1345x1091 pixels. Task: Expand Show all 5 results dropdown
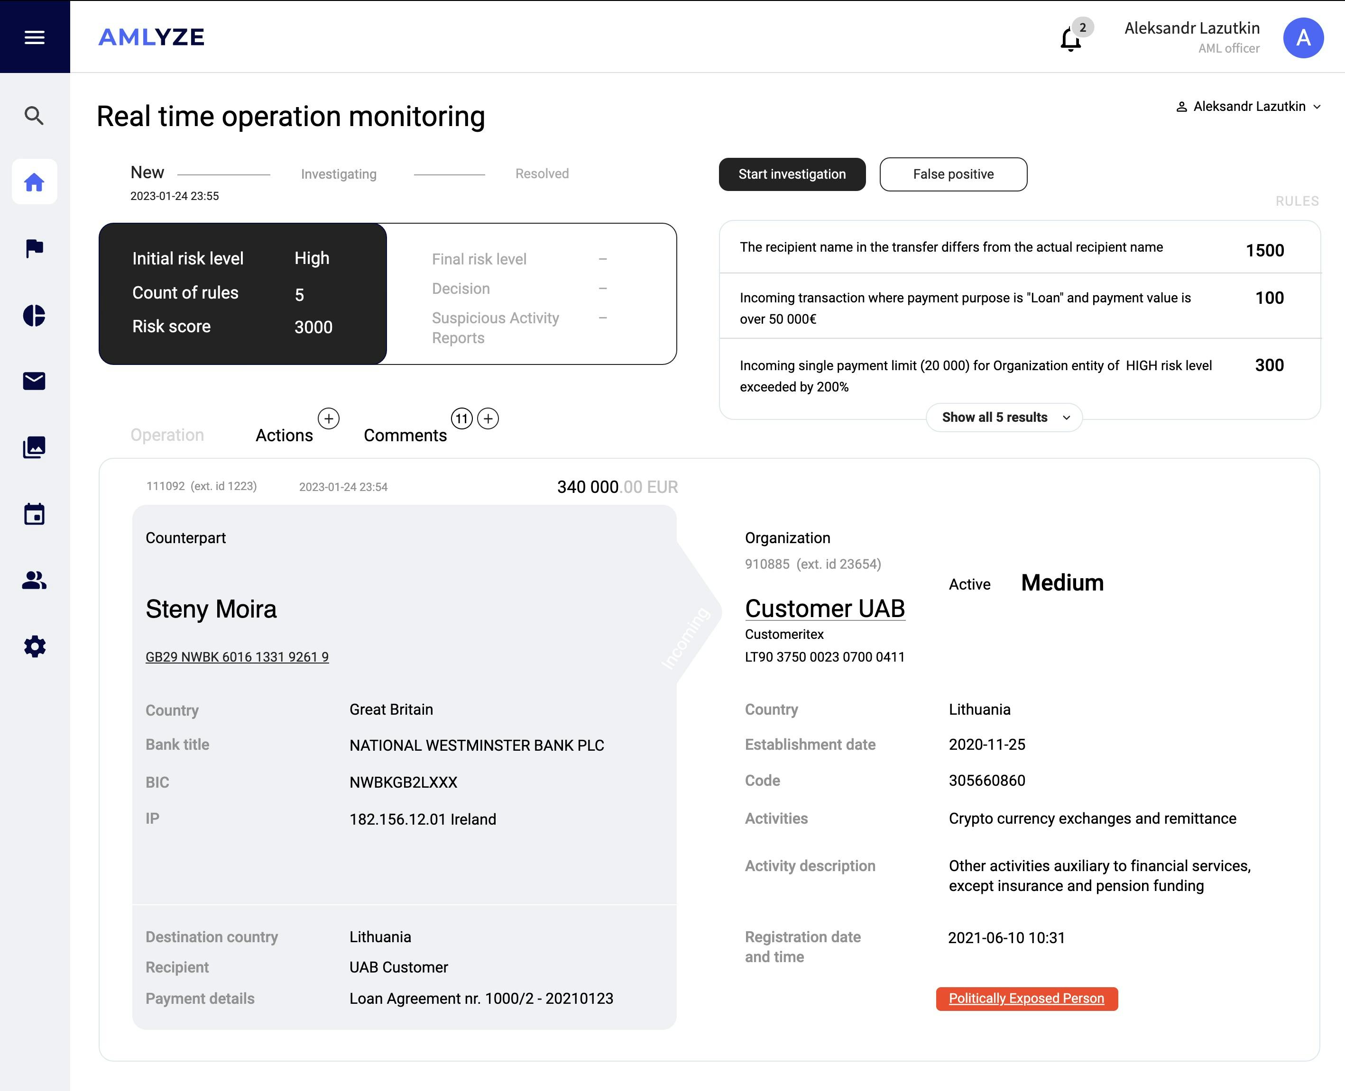tap(1004, 418)
